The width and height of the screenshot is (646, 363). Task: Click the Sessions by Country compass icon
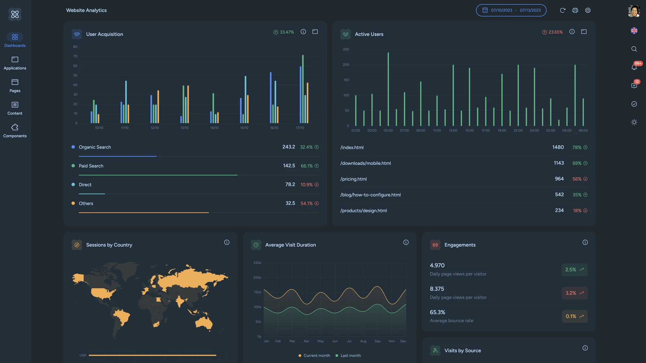(77, 245)
